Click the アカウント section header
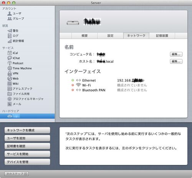192x178 pixels. (x=9, y=8)
